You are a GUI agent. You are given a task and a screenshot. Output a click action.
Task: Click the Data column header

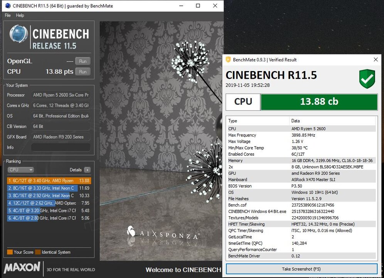333,121
